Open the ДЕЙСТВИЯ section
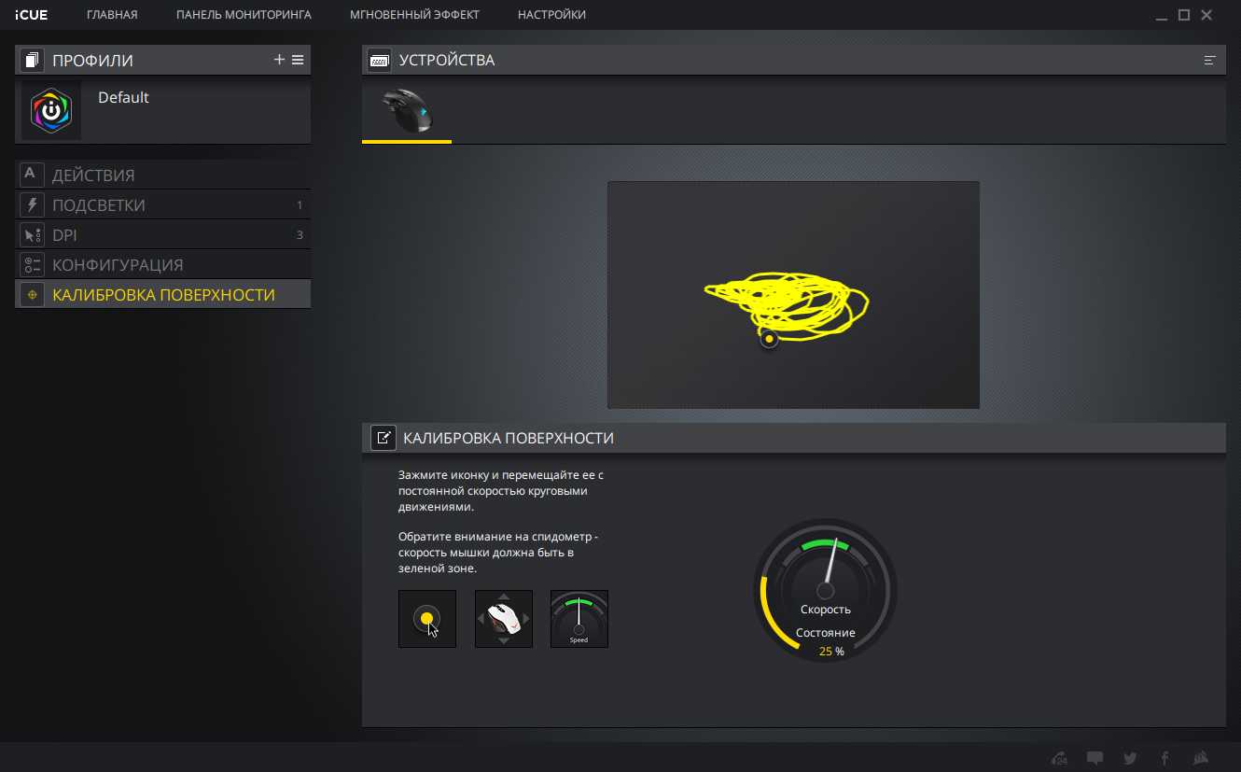Screen dimensions: 1241x772 93,175
